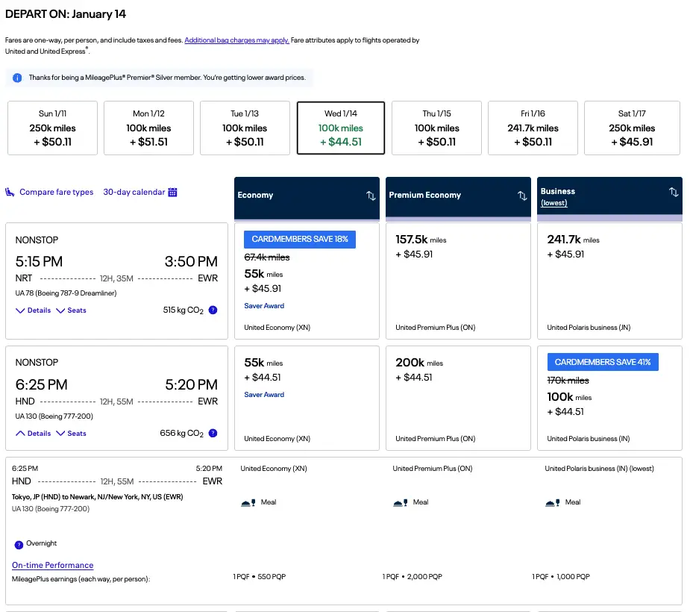Click the UA 78 (Boeing 787-9 Dreamliner) text
The image size is (690, 612).
point(66,293)
